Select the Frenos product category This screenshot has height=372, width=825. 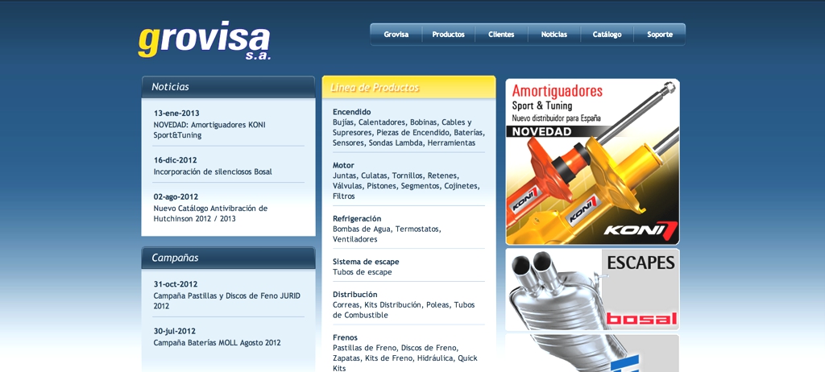click(x=345, y=338)
